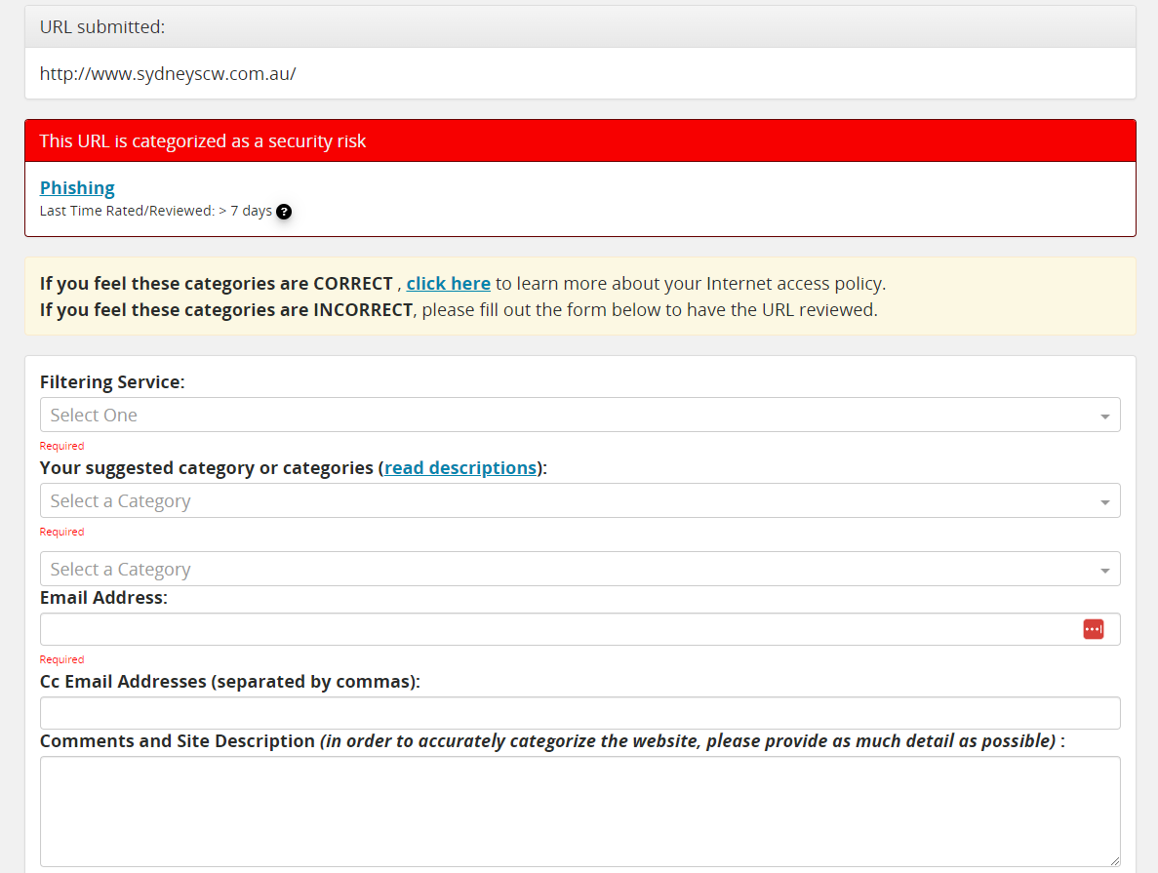The image size is (1158, 873).
Task: Click the dropdown arrow on Filtering Service
Action: point(1105,415)
